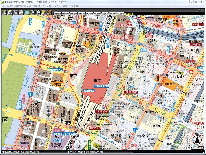Click the 帝国劇場 label

coord(24,143)
